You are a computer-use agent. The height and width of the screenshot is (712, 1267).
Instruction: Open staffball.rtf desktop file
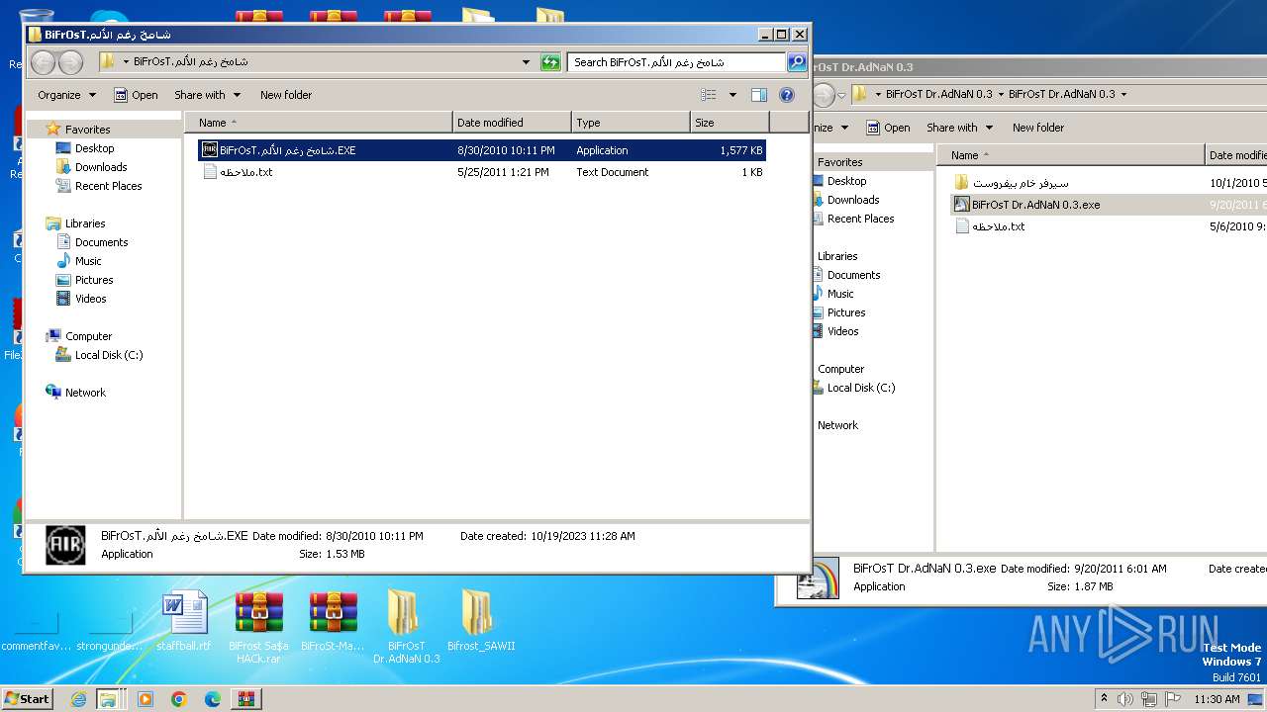[184, 621]
